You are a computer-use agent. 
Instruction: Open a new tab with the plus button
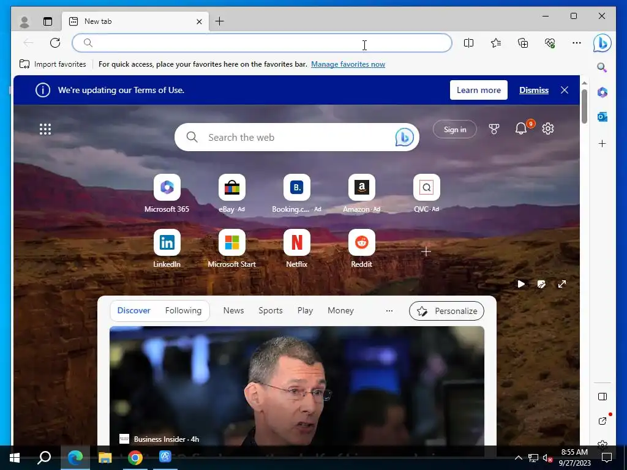pyautogui.click(x=220, y=21)
